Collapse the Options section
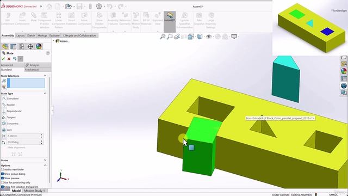Screen dimensions: 348x196 pos(45,166)
